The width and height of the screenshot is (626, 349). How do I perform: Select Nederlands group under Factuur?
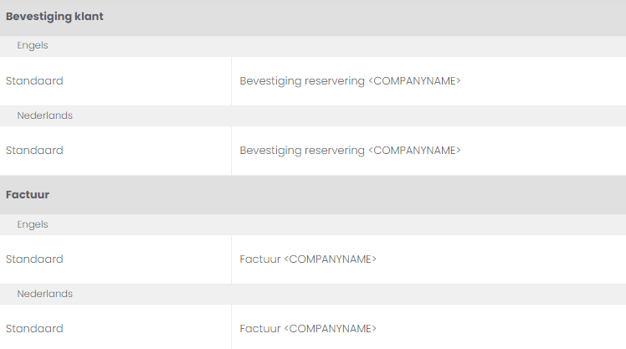click(44, 294)
